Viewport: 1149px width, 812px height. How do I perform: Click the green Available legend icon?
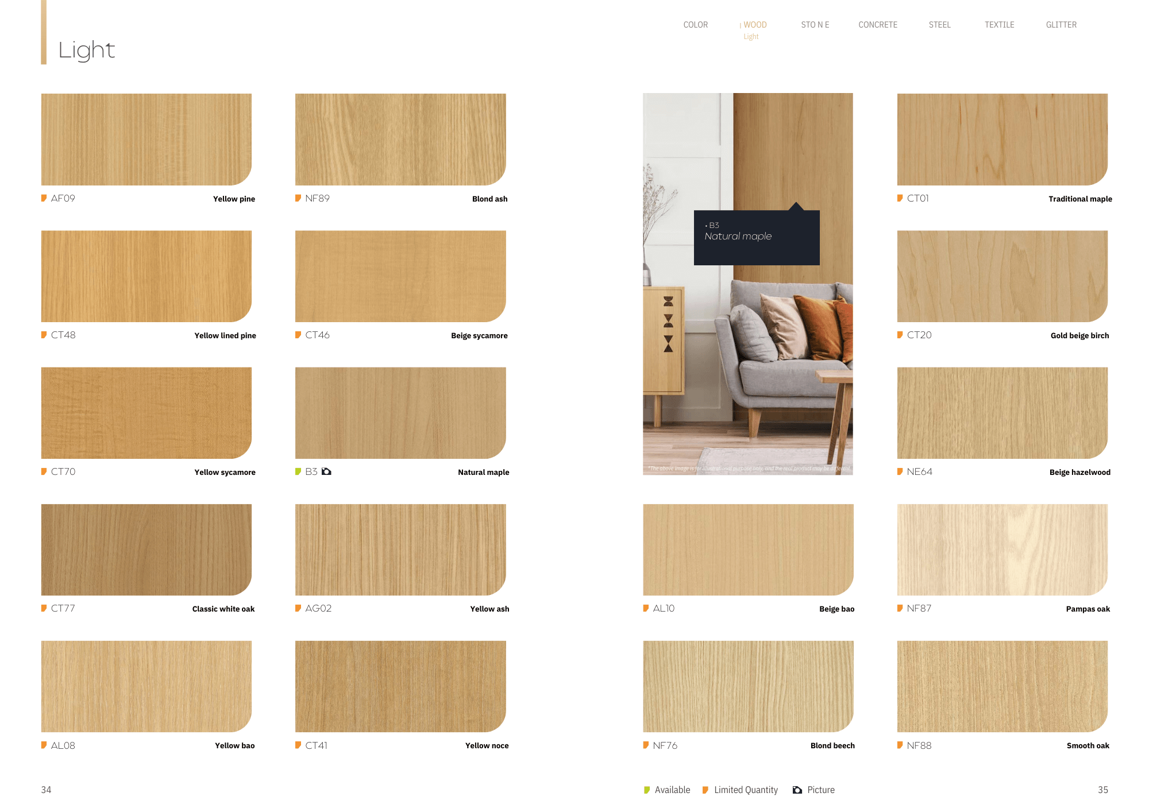pos(647,790)
